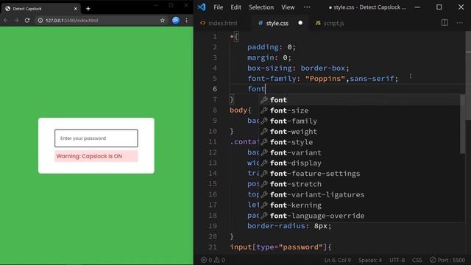The image size is (471, 265).
Task: Click the 'Port : 5500' Live Server status
Action: [447, 260]
